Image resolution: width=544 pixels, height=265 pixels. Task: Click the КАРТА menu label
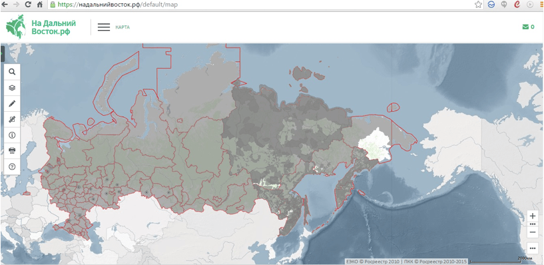123,27
